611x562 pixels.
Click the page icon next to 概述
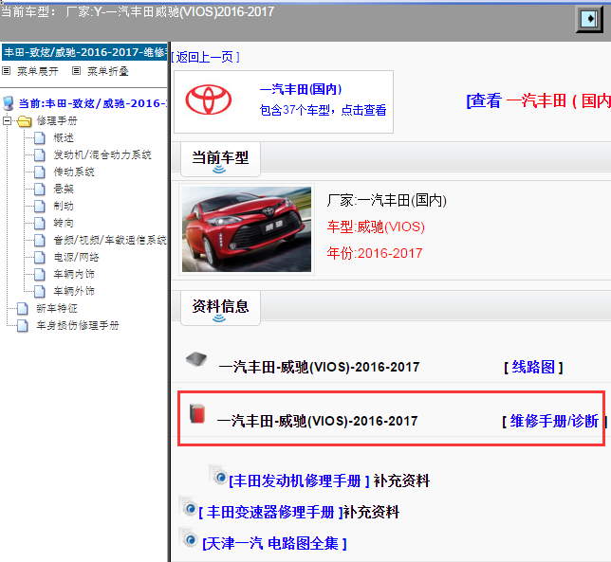pyautogui.click(x=39, y=137)
